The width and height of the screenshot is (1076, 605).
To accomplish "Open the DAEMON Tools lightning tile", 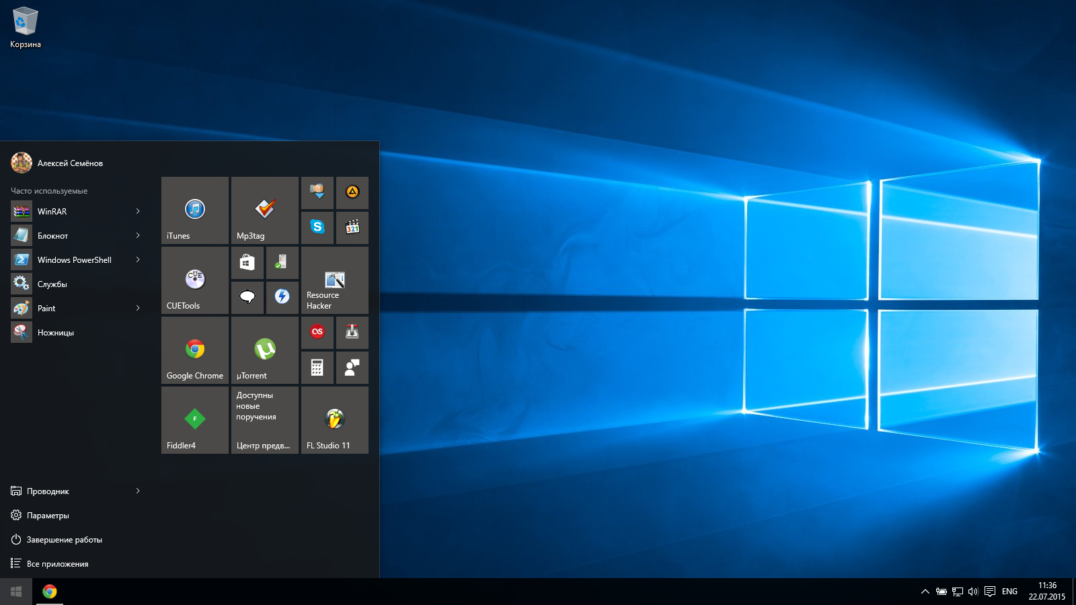I will [x=282, y=298].
